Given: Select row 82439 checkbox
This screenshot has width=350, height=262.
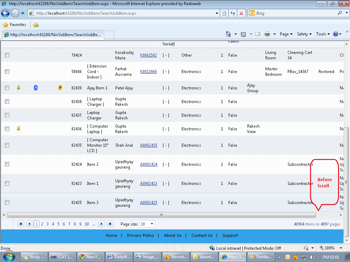Looking at the screenshot, I should [x=7, y=88].
